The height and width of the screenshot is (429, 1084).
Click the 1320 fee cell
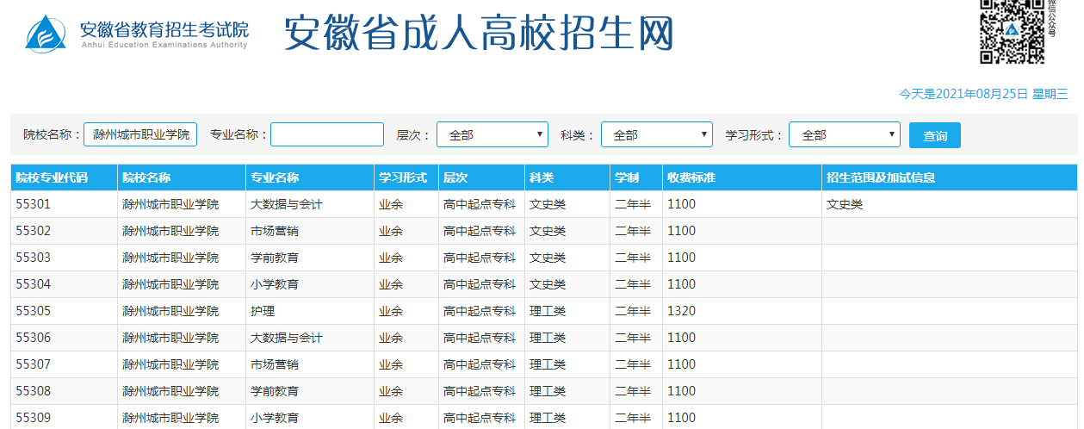tap(681, 312)
